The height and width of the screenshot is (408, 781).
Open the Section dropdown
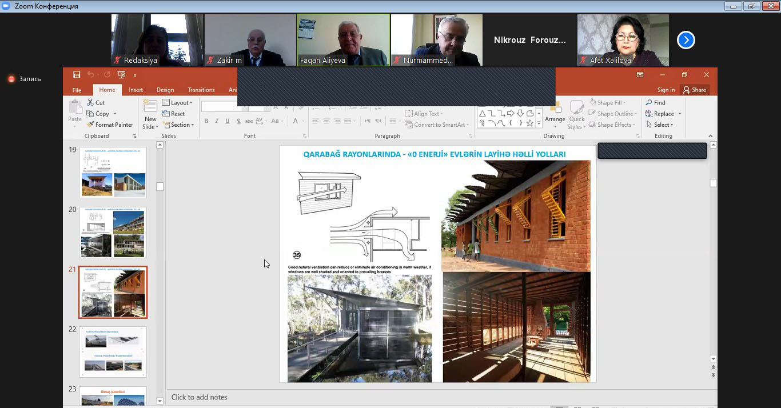178,125
